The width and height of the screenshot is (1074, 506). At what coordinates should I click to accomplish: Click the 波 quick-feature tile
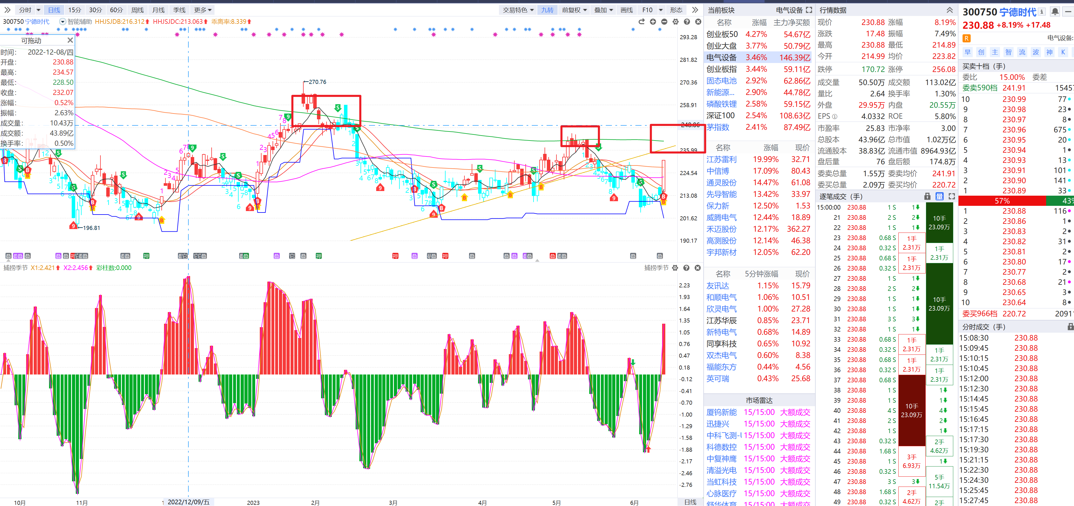(x=1036, y=52)
